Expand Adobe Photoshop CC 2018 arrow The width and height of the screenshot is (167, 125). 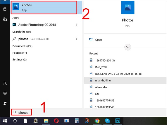77,25
